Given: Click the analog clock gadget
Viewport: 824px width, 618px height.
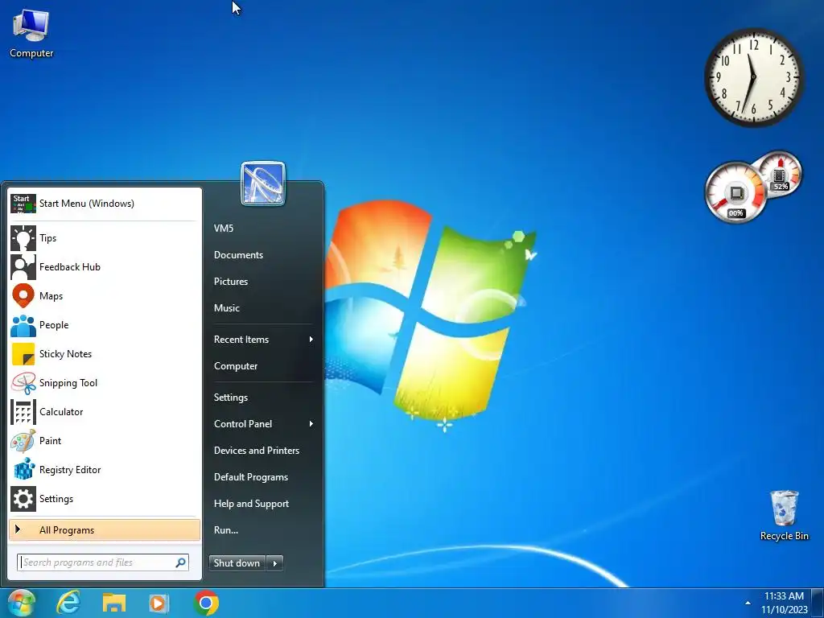Looking at the screenshot, I should tap(753, 77).
